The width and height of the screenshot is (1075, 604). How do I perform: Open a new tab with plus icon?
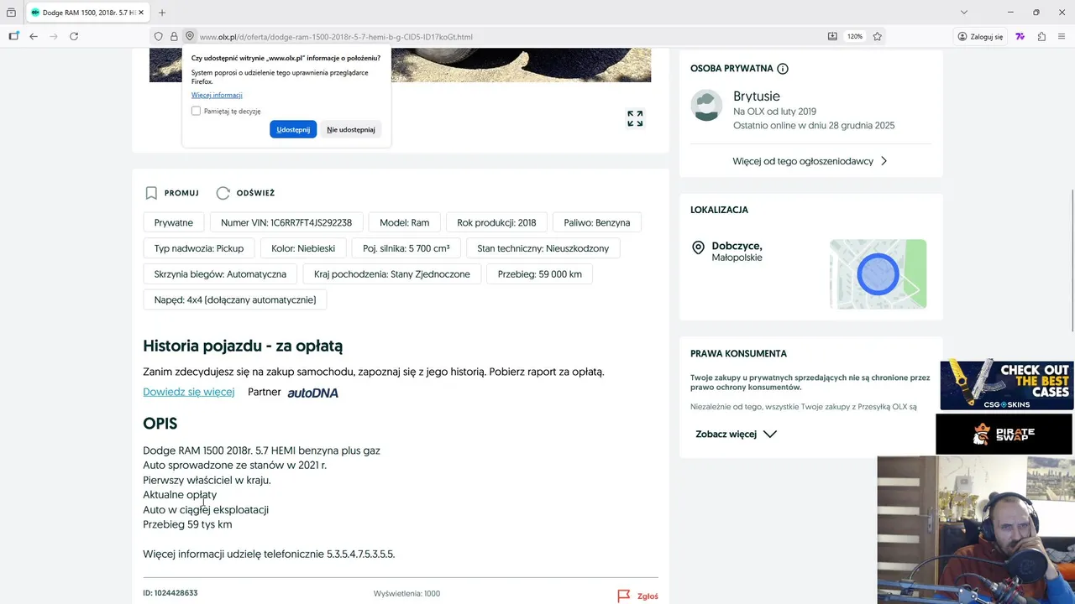click(162, 13)
